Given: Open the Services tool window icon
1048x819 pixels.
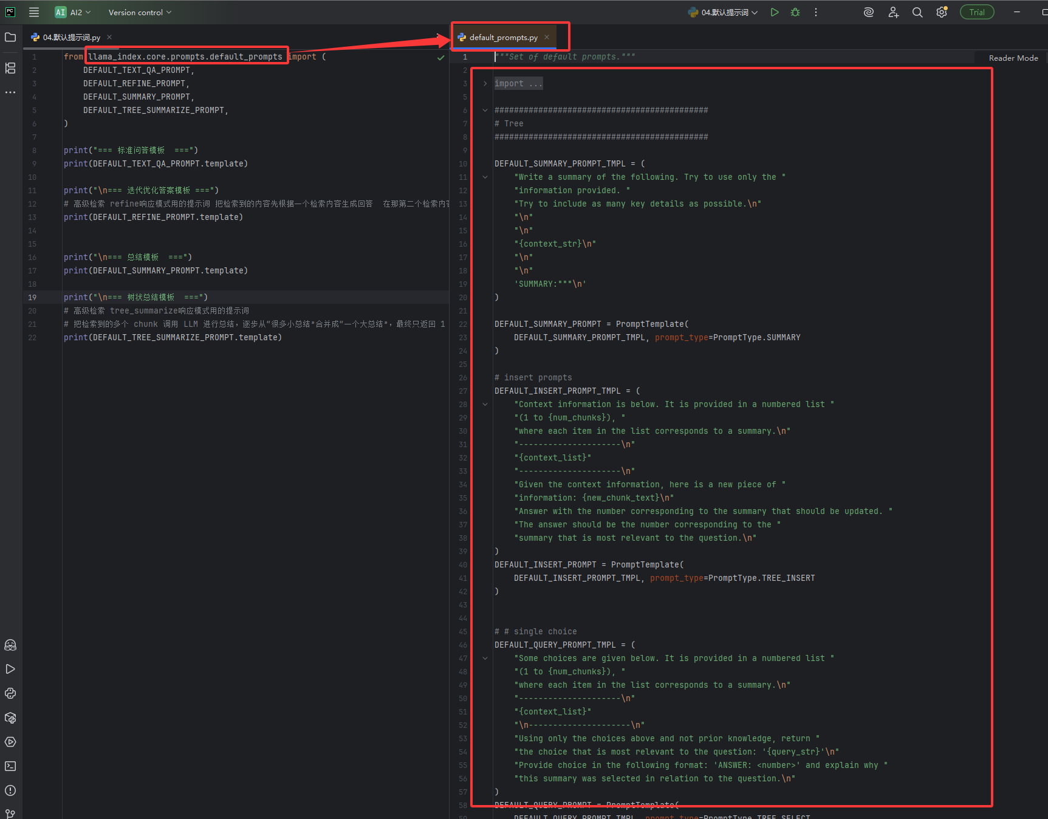Looking at the screenshot, I should [10, 742].
